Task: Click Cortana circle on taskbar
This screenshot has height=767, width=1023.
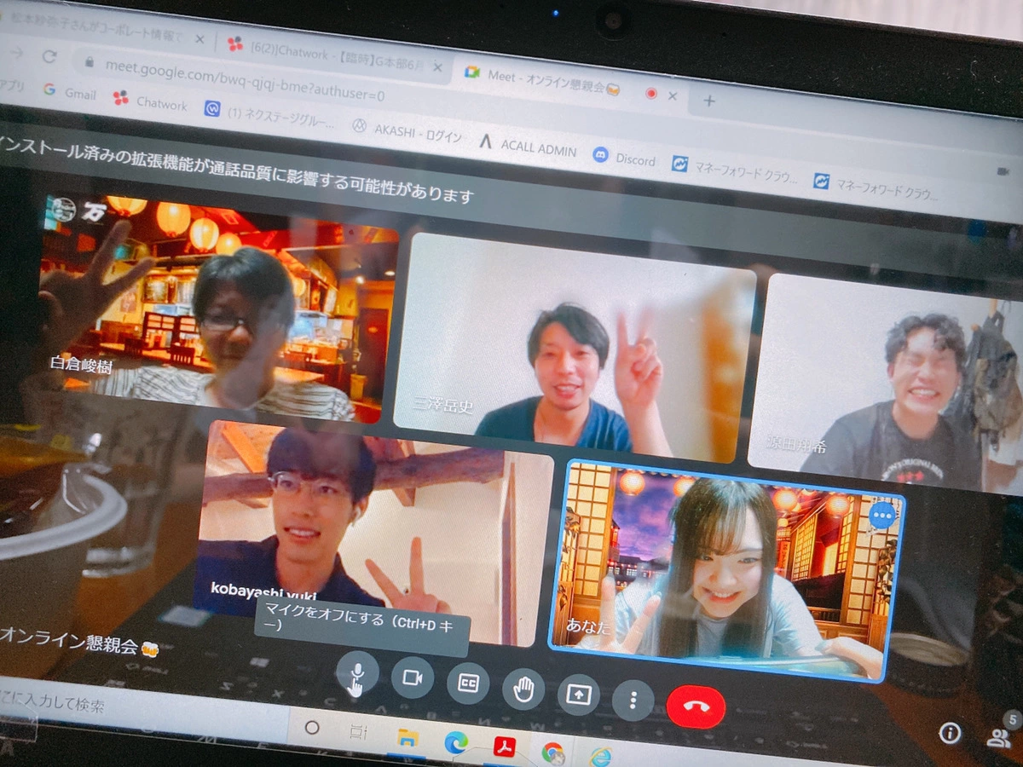Action: [312, 727]
